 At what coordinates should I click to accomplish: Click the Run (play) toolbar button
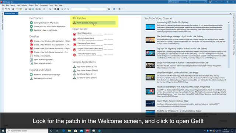point(44,9)
